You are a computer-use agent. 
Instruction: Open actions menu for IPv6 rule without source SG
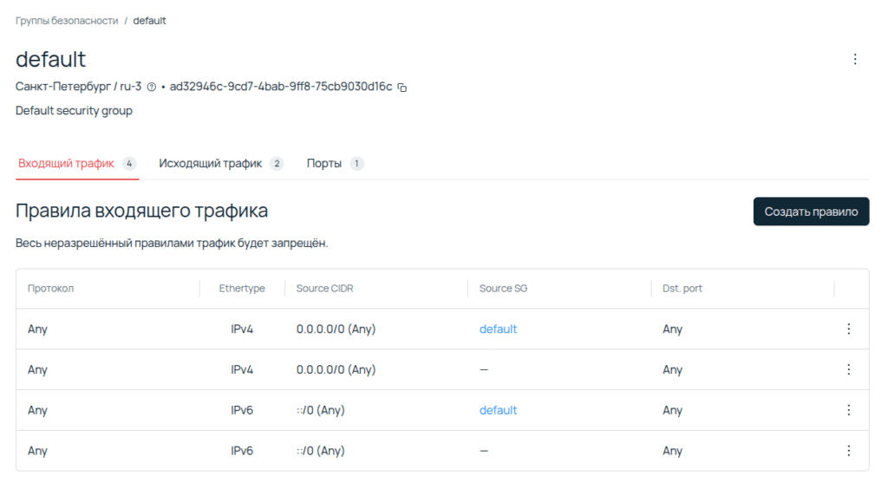click(848, 451)
